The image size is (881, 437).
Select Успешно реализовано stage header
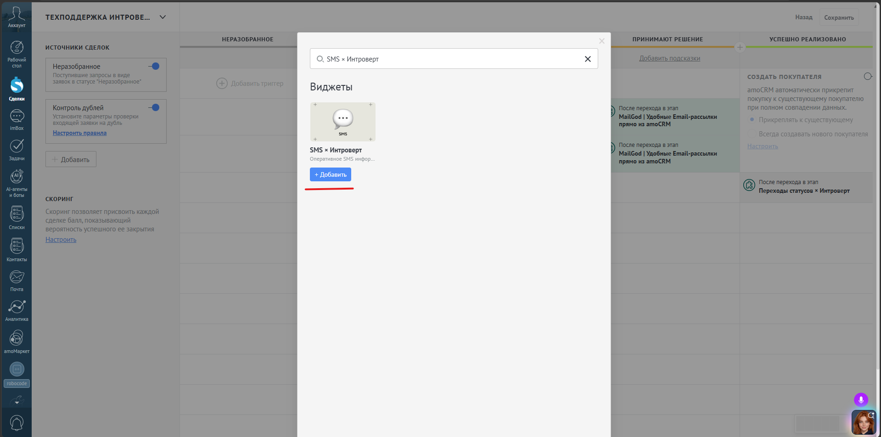pos(808,39)
